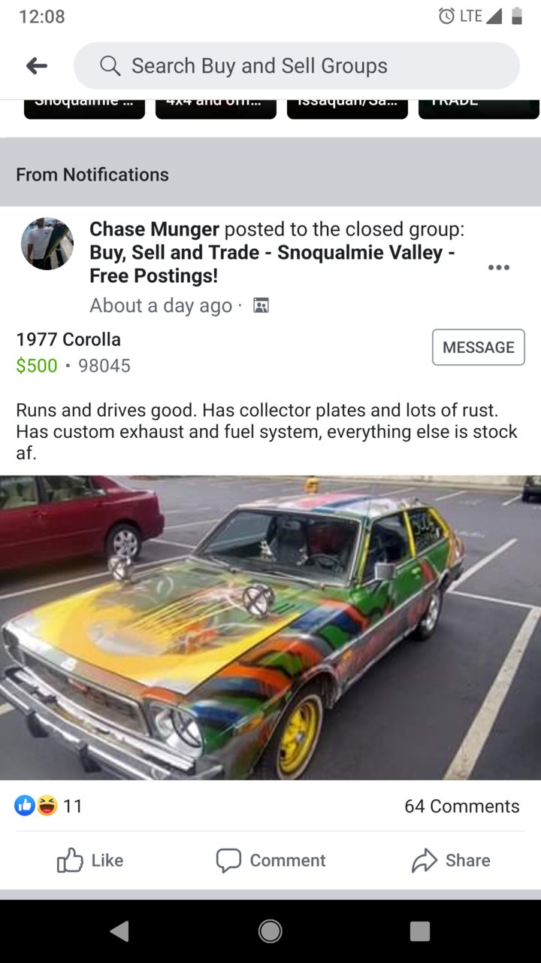Open the like and haha reactions list
Image resolution: width=541 pixels, height=963 pixels.
pyautogui.click(x=48, y=806)
